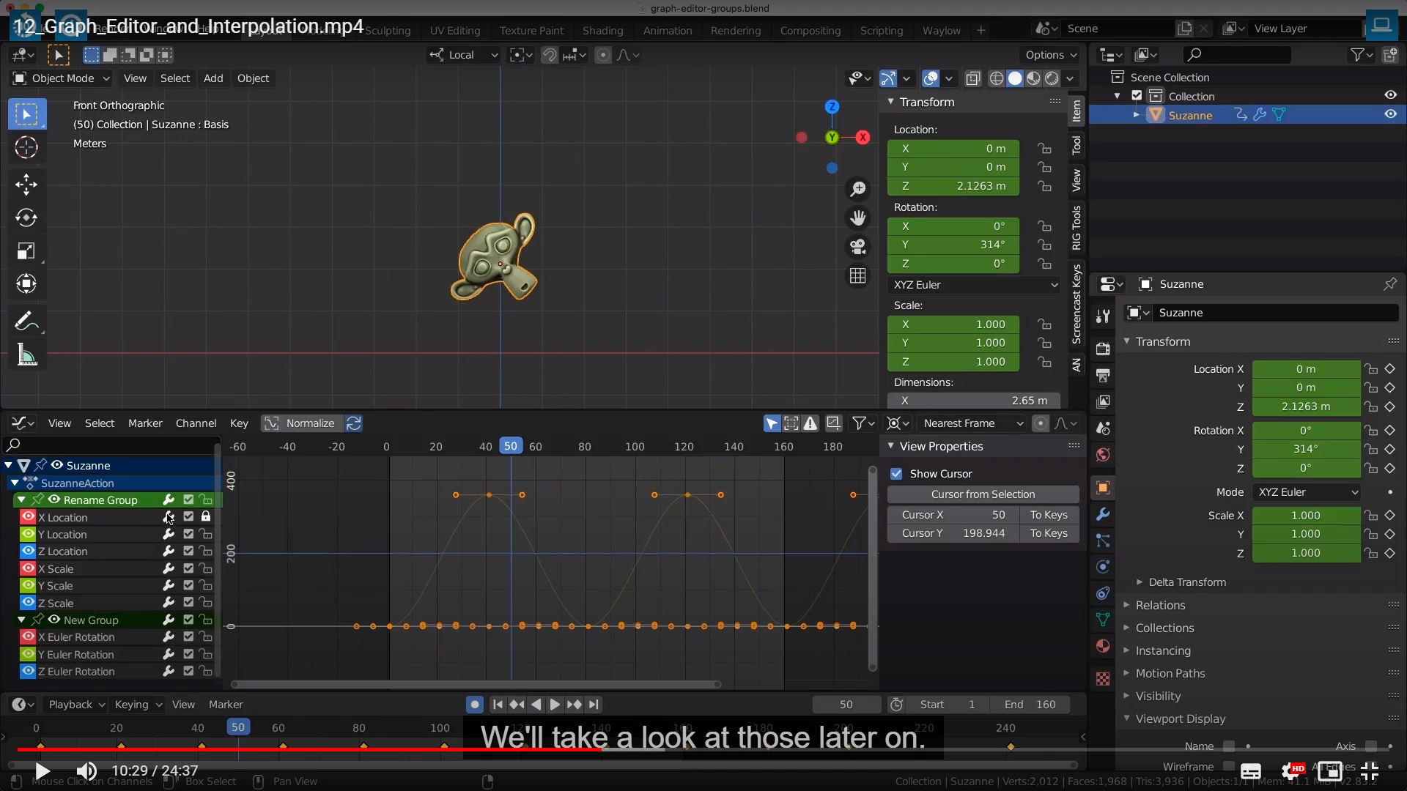Screen dimensions: 1407x791
Task: Select the Annotate pencil tool
Action: [x=26, y=321]
